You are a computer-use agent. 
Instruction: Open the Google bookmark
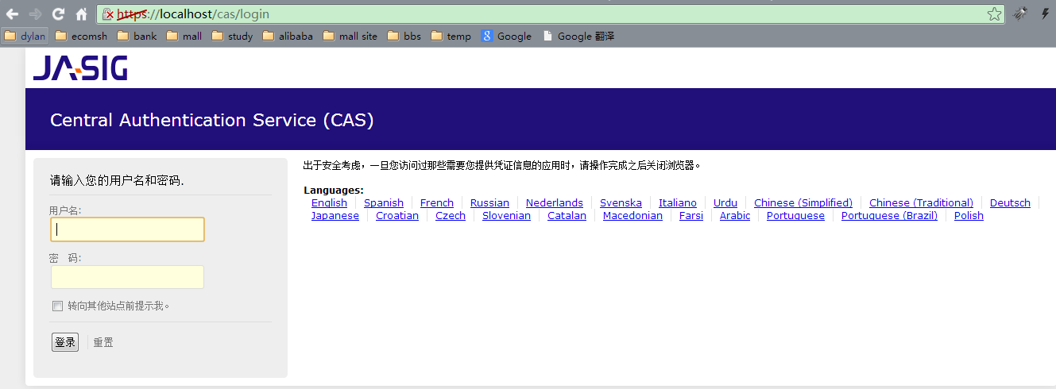pyautogui.click(x=506, y=36)
